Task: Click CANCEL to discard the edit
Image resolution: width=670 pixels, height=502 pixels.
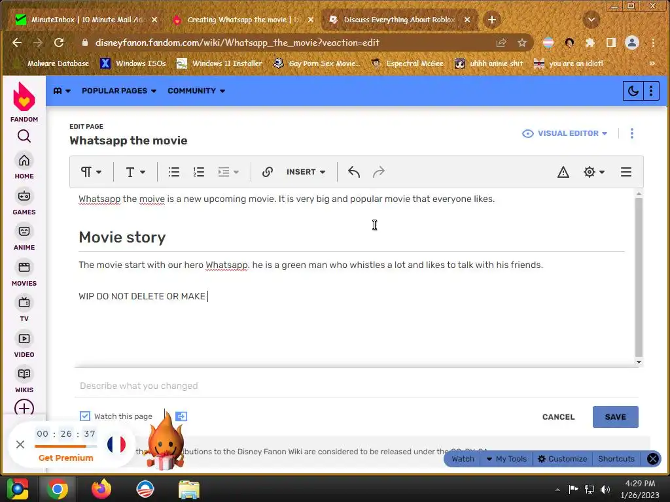Action: (558, 417)
